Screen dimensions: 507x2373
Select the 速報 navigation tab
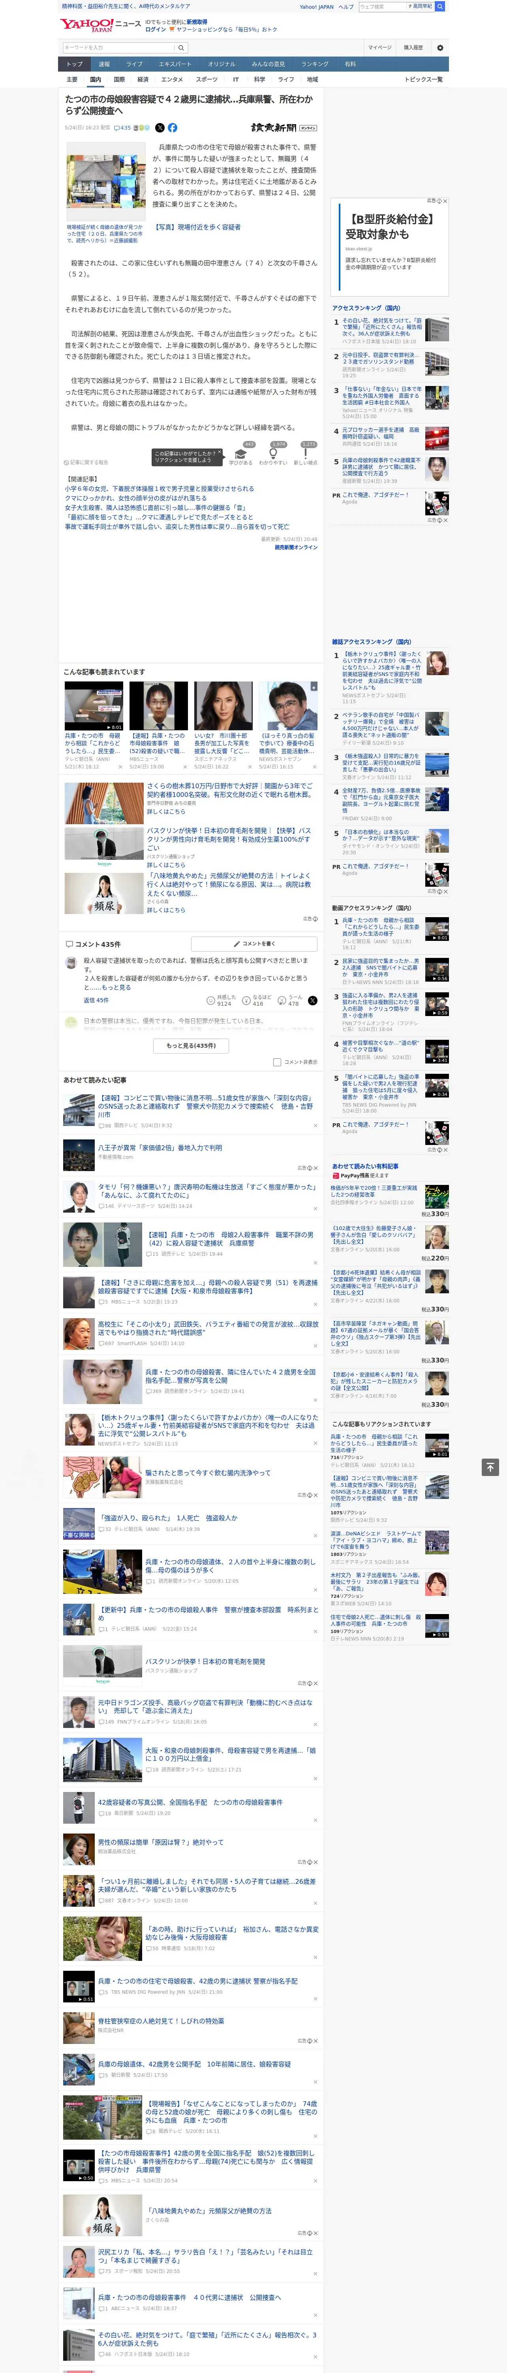click(x=104, y=64)
